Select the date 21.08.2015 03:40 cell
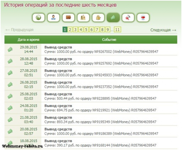The width and height of the screenshot is (182, 150). [x=29, y=120]
